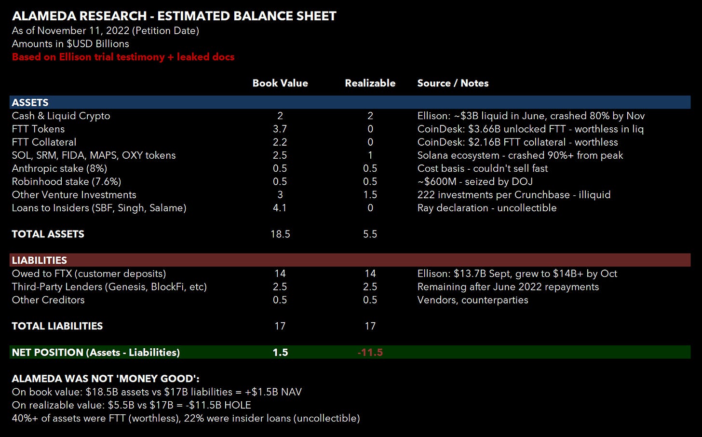Image resolution: width=702 pixels, height=437 pixels.
Task: Click the heading 'ALAMEDA WAS NOT 'MONEY GOOD':'
Action: [105, 379]
